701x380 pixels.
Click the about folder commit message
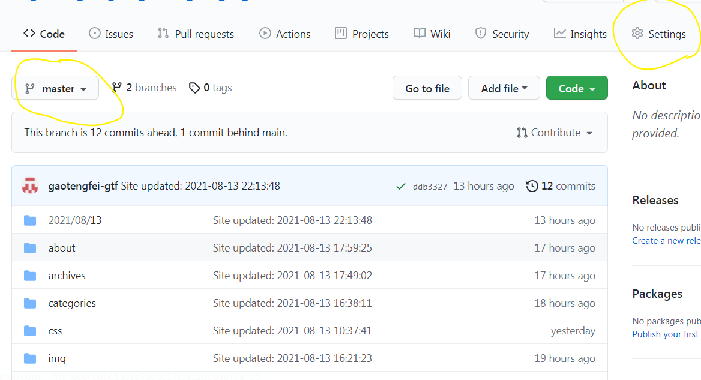292,248
